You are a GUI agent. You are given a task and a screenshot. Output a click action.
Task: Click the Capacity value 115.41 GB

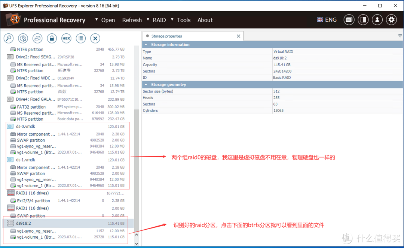click(282, 65)
